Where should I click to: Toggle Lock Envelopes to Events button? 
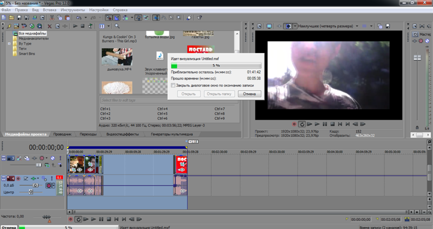139,18
